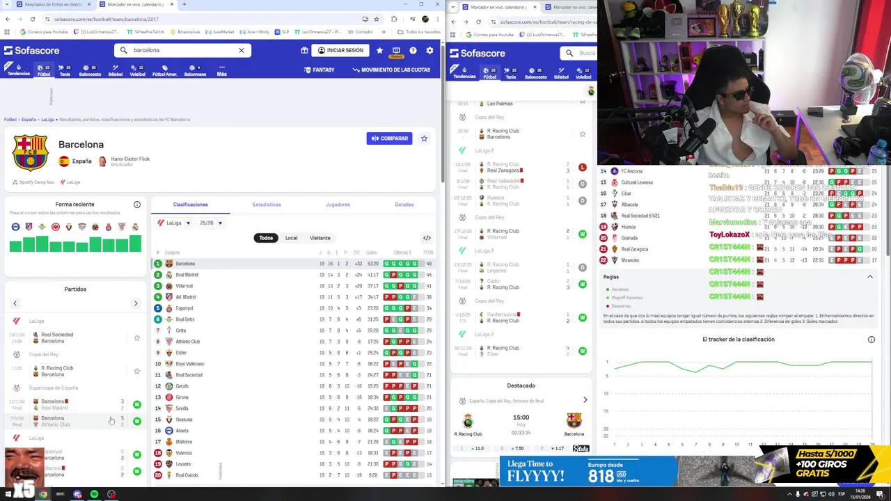The height and width of the screenshot is (501, 891).
Task: Bookmark this page with Chrome star
Action: (377, 19)
